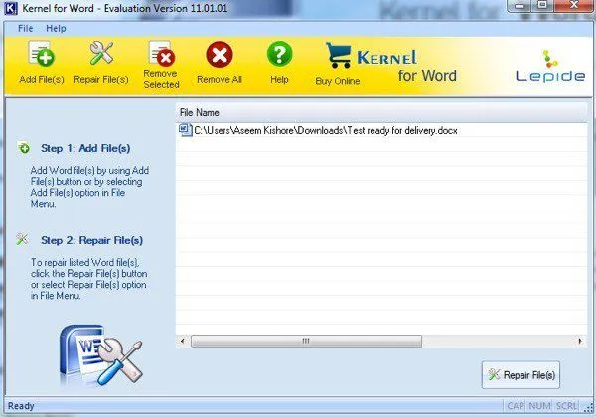
Task: Click the red Remove All icon
Action: [x=220, y=55]
